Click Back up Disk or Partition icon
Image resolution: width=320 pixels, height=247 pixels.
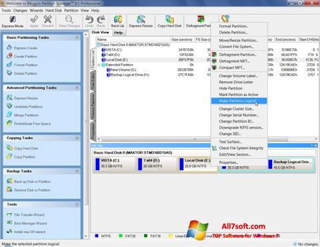coord(9,181)
